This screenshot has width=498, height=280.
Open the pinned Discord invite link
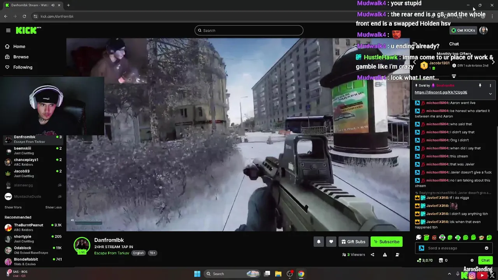441,93
